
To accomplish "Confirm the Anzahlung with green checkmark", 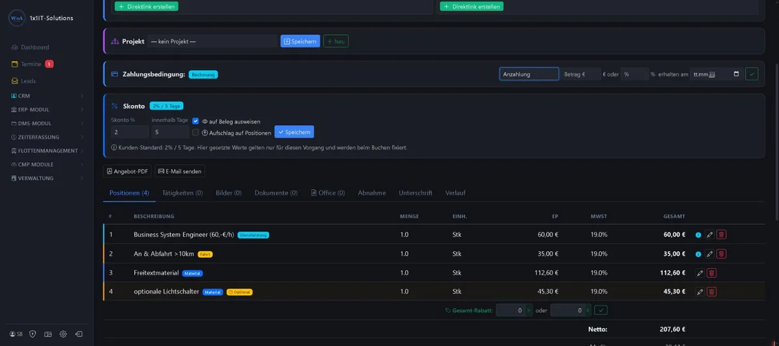I will pyautogui.click(x=751, y=74).
